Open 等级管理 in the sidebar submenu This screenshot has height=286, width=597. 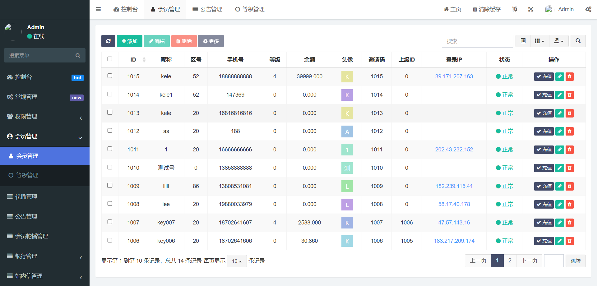(x=27, y=175)
